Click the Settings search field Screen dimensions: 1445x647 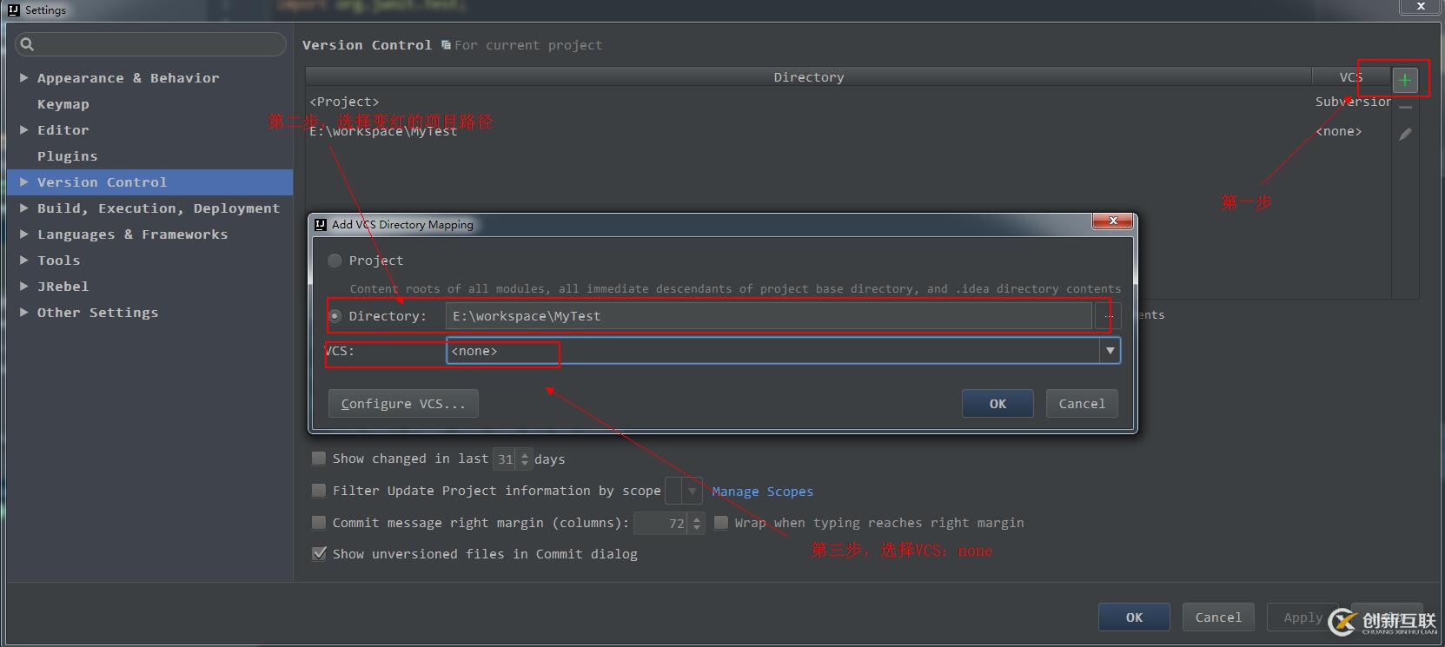150,44
